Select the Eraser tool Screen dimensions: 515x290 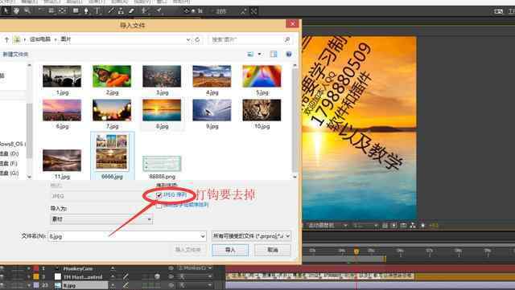(x=131, y=10)
